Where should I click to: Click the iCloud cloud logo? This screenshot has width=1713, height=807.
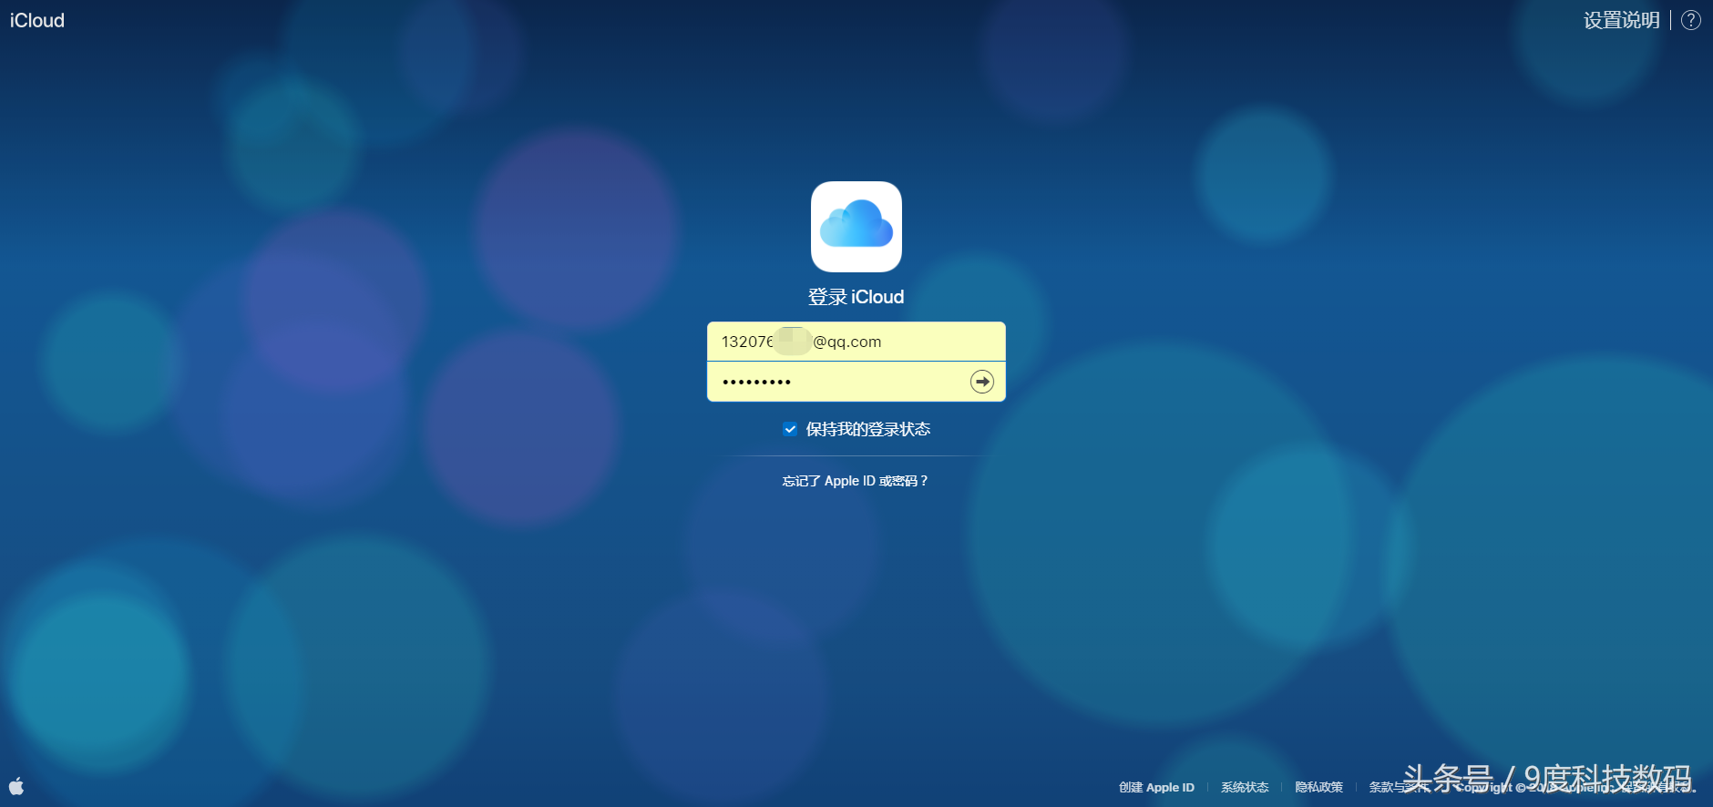coord(856,227)
